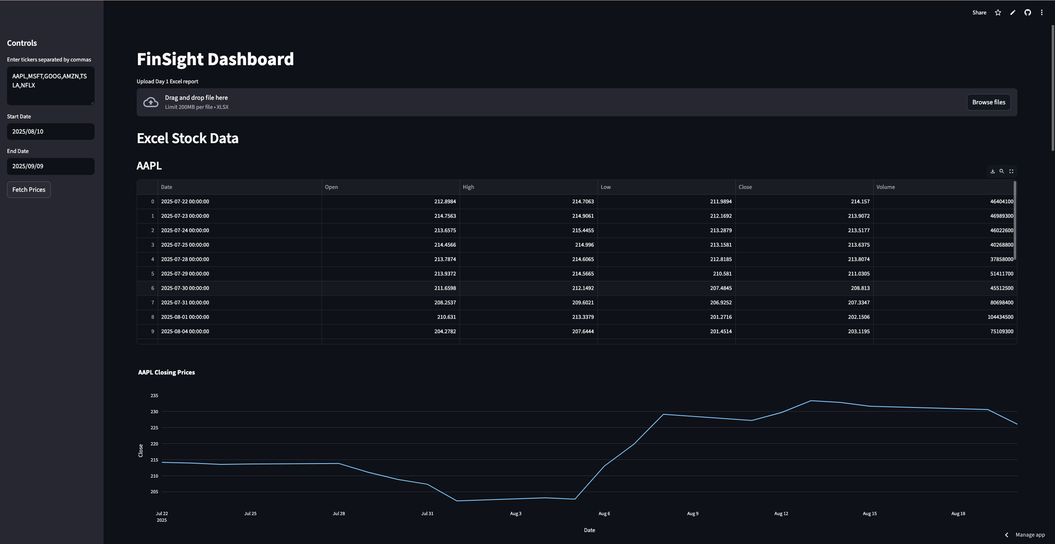Select cell 2025-07-22 00:00:00

click(239, 202)
